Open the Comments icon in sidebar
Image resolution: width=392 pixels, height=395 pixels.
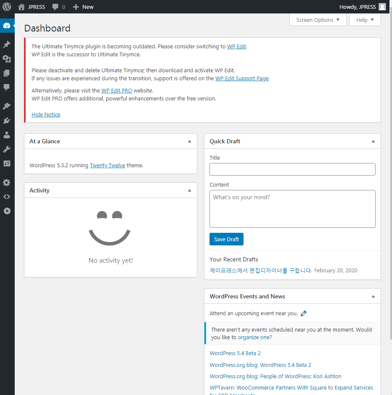pos(7,87)
